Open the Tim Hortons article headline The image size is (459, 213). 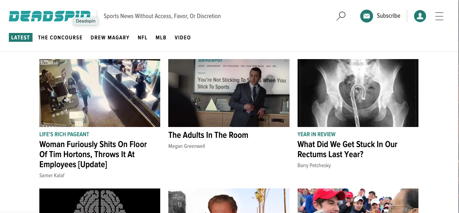(x=93, y=154)
